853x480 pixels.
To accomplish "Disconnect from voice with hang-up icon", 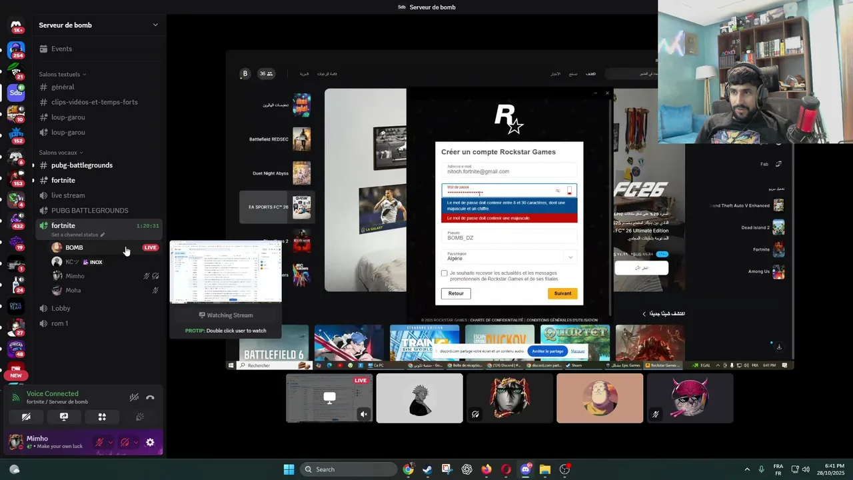I will click(150, 397).
